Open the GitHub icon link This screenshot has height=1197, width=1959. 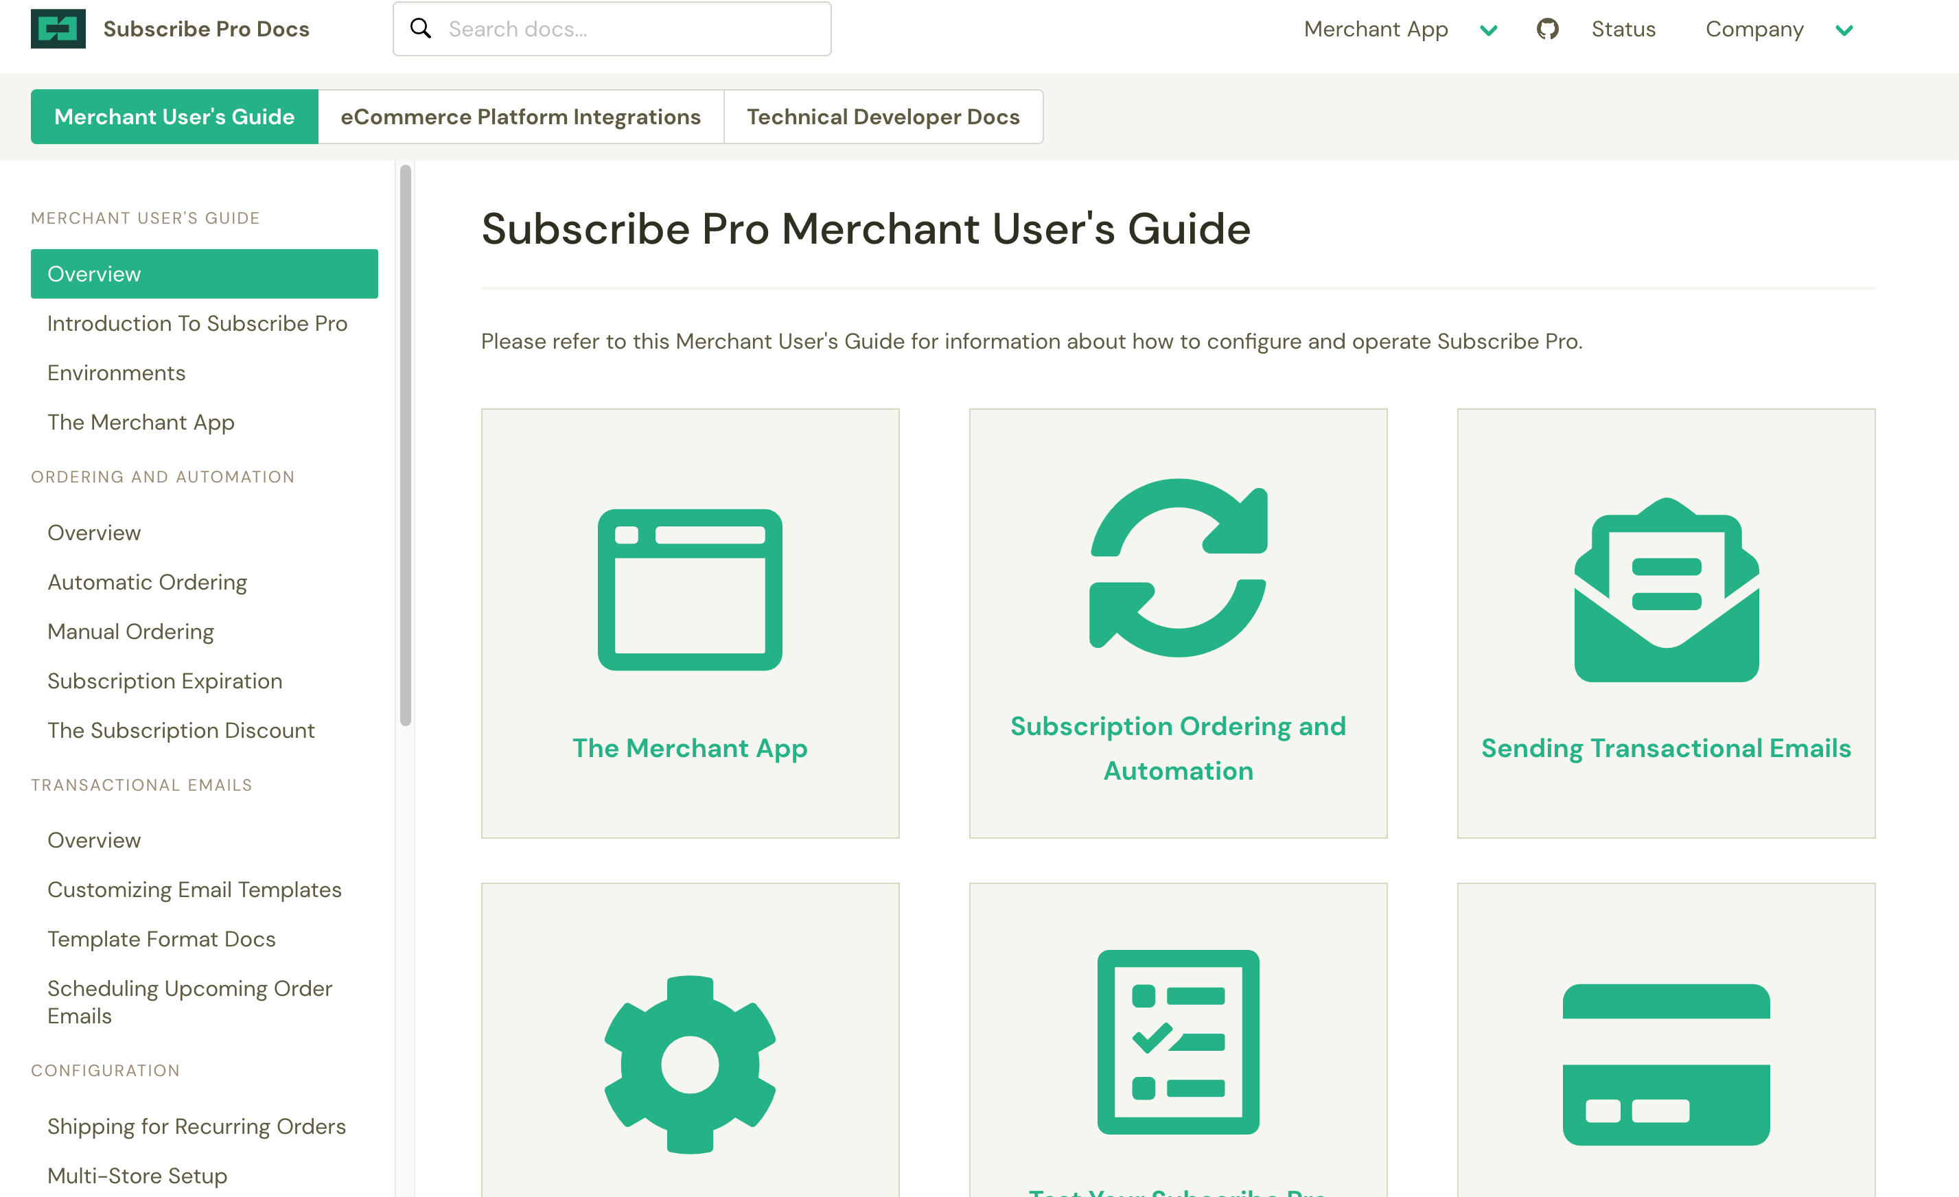[x=1547, y=29]
